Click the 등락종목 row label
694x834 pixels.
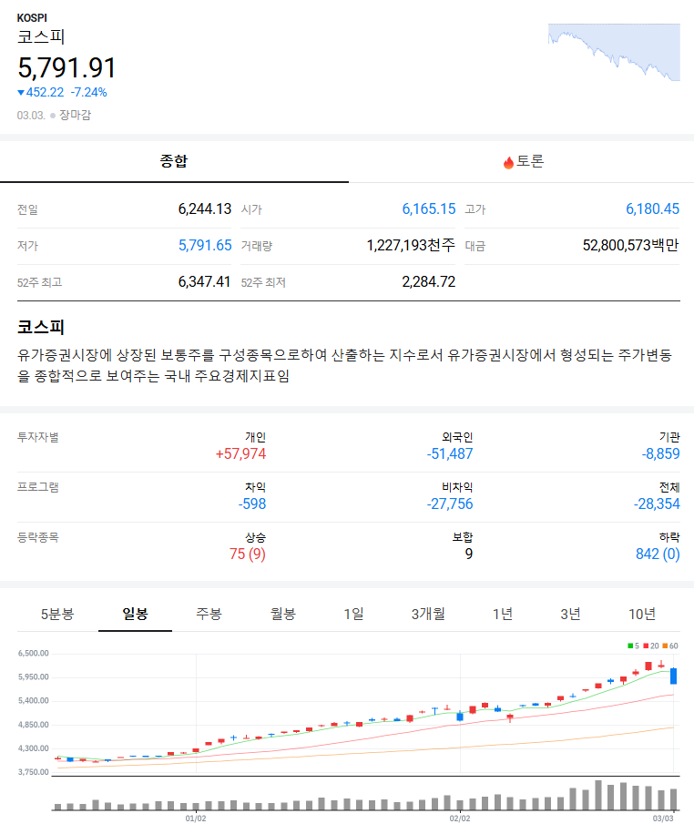point(37,537)
